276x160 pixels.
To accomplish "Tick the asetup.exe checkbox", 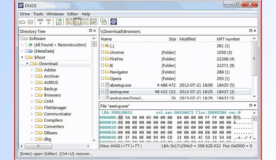I will coord(102,92).
